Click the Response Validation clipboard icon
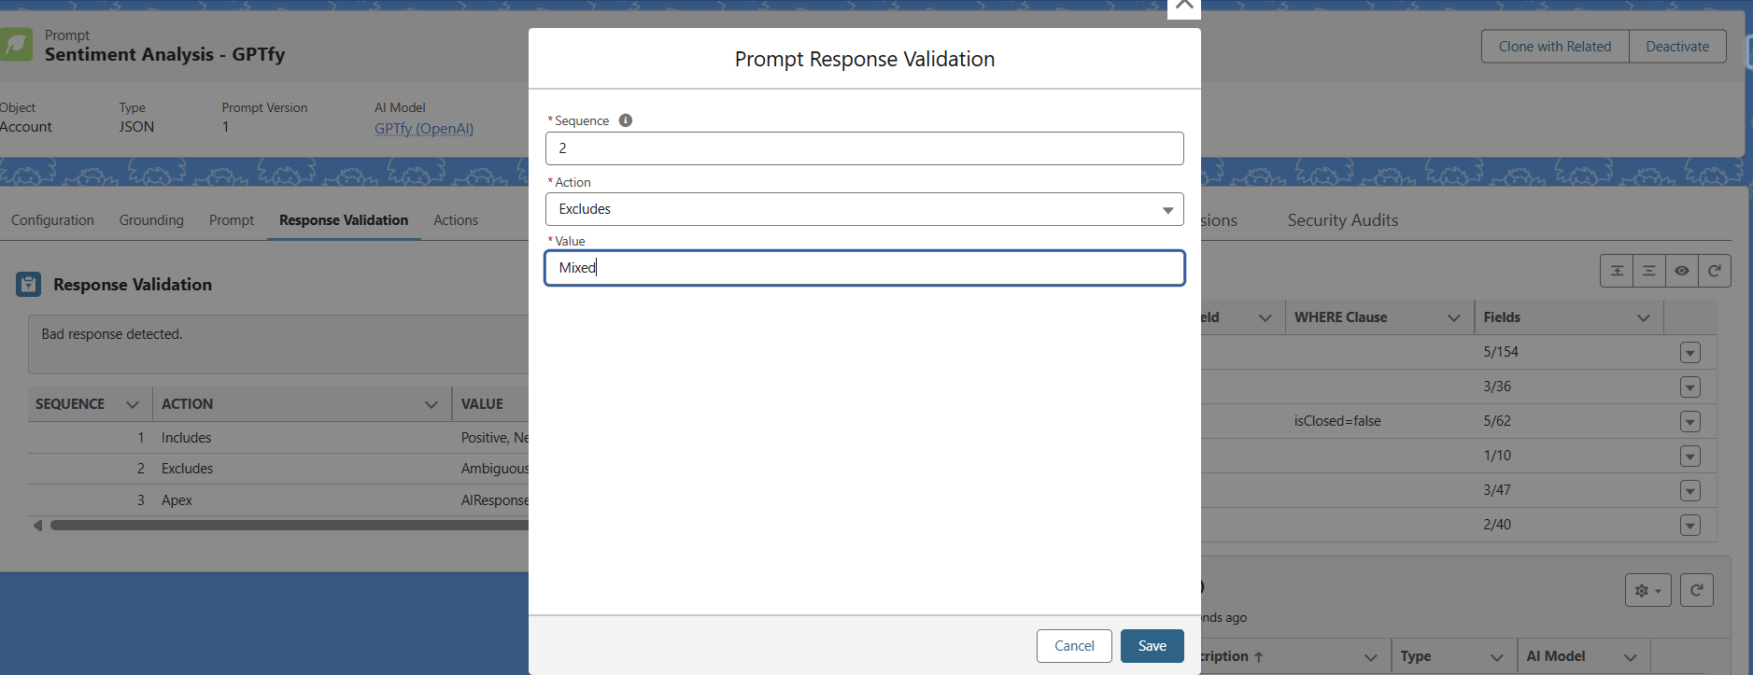The height and width of the screenshot is (675, 1753). (x=29, y=285)
